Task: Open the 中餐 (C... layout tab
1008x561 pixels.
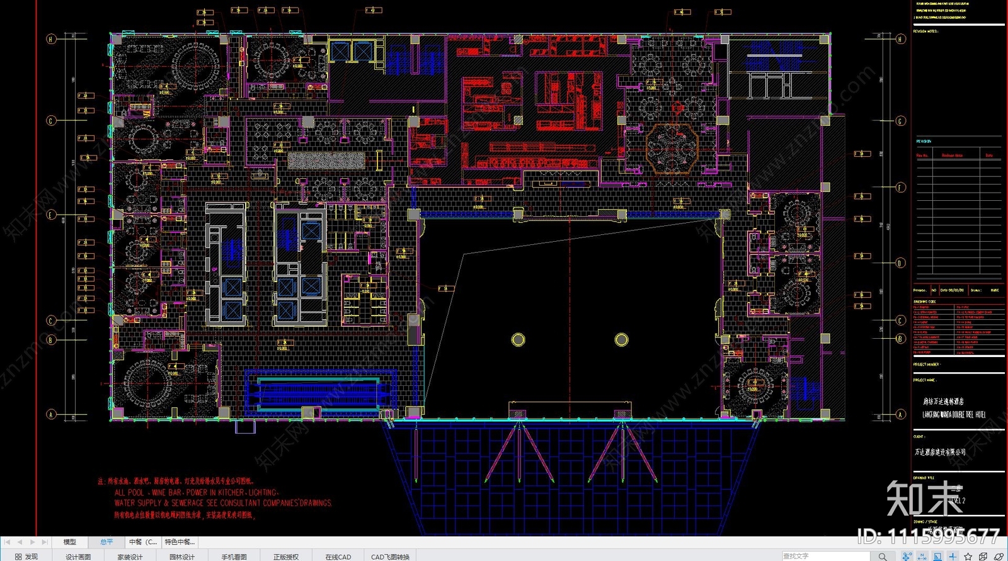Action: click(143, 541)
